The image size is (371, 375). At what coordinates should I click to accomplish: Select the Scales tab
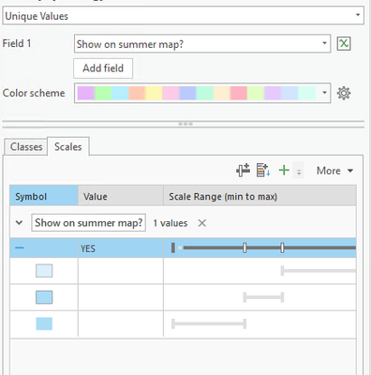click(x=68, y=146)
